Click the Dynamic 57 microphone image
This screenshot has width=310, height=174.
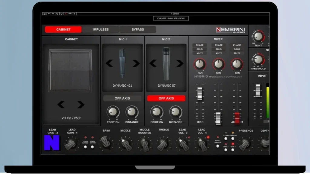click(166, 63)
